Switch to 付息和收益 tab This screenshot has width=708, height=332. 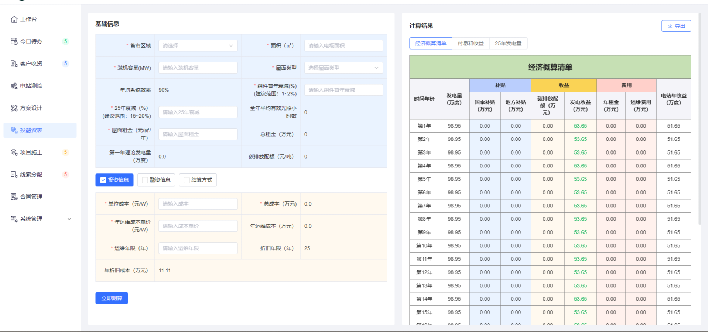coord(471,43)
